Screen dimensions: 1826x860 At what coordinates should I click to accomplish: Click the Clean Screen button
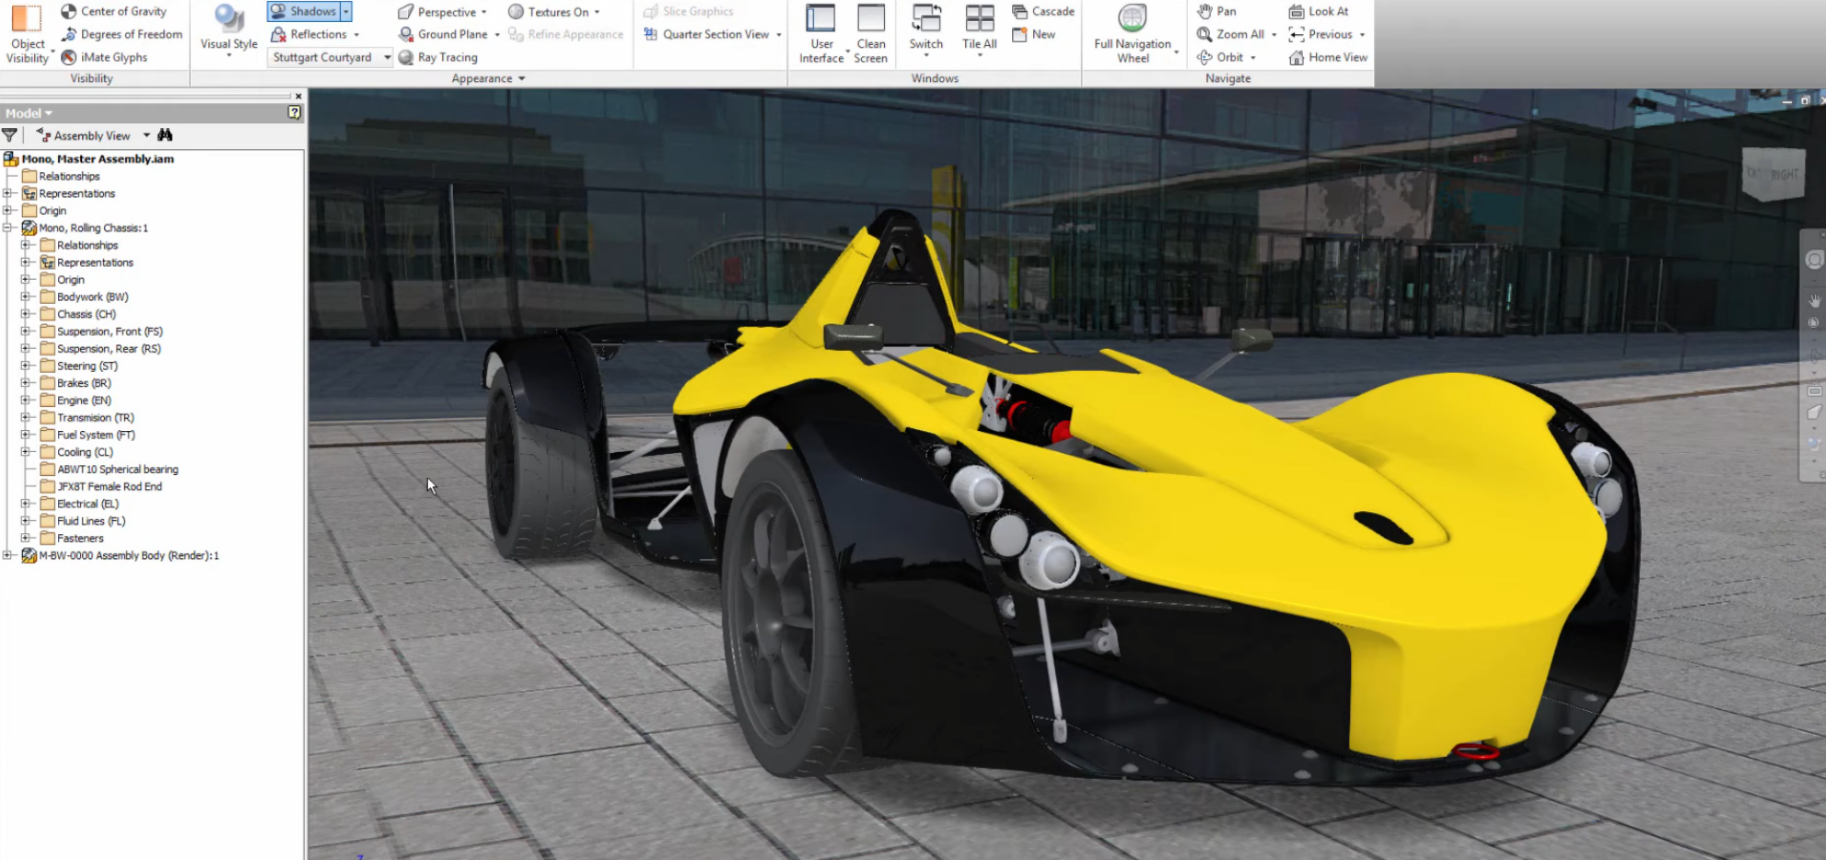coord(870,34)
